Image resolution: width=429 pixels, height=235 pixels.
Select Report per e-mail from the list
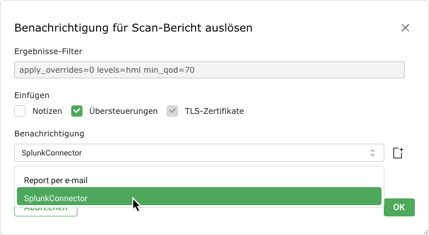55,180
